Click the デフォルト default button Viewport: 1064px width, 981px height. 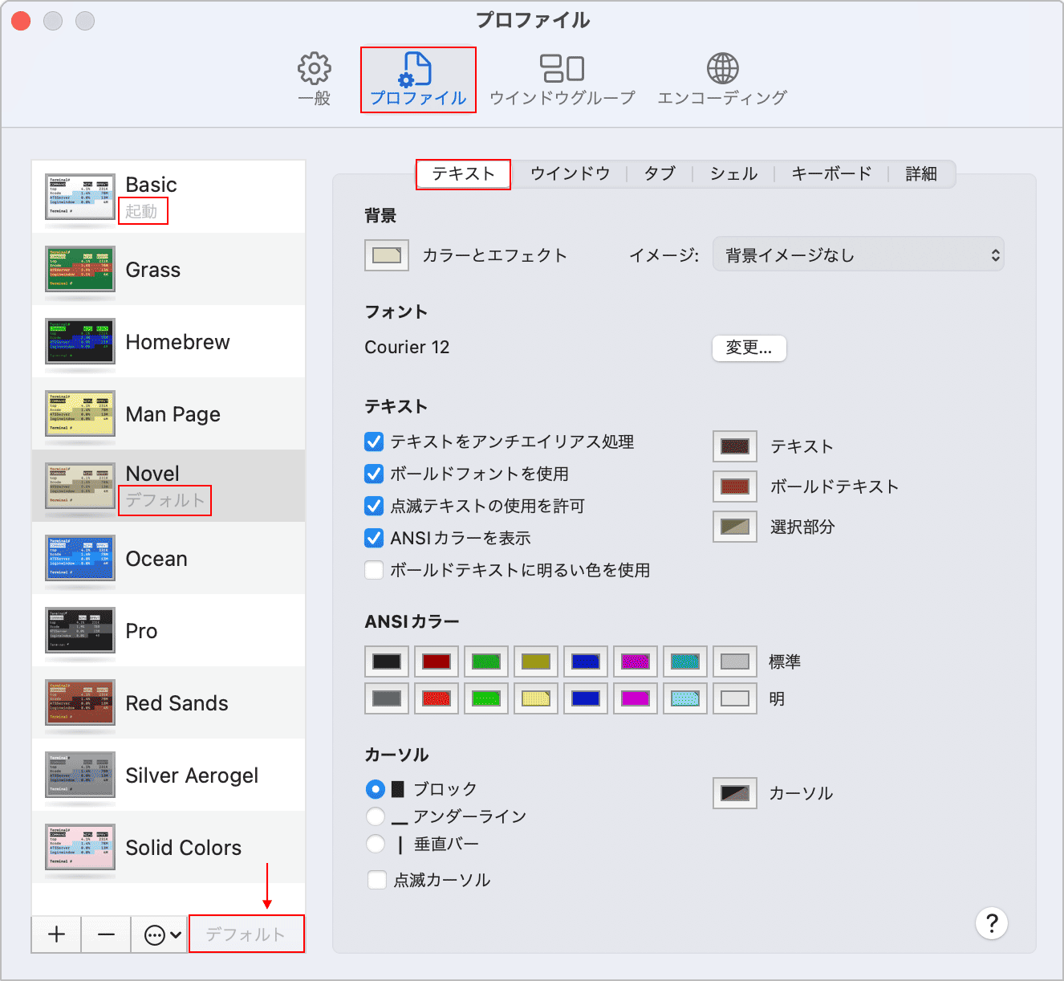[x=246, y=934]
